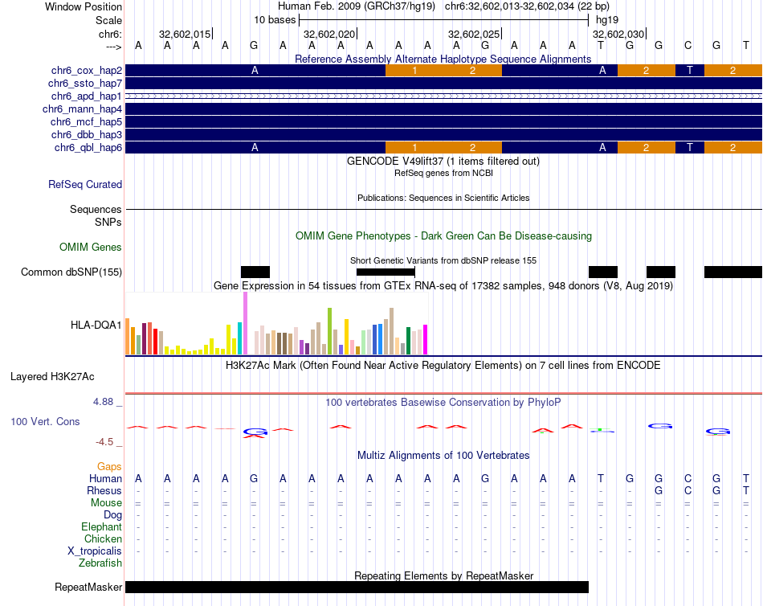Image resolution: width=763 pixels, height=606 pixels.
Task: Click the 32,602,020 ruler position
Action: point(330,34)
